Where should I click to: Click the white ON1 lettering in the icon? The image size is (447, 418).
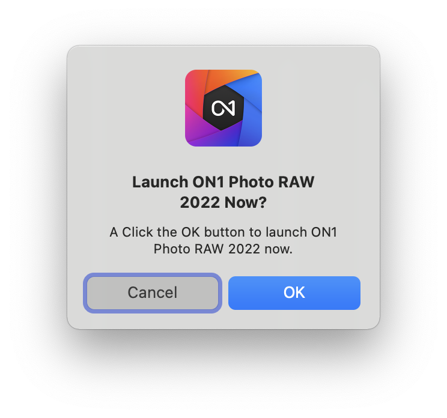coord(223,108)
